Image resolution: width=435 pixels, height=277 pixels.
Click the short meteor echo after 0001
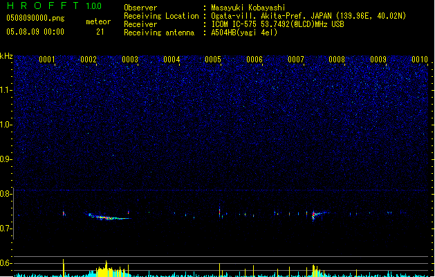[64, 213]
